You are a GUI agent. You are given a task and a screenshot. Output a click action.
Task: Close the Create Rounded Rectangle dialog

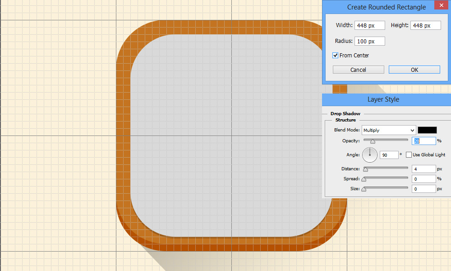pos(440,5)
